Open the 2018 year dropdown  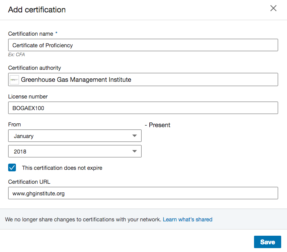(75, 151)
